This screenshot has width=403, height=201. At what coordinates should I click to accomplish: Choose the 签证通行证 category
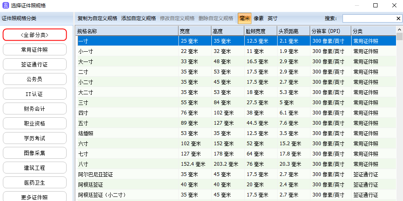tap(35, 64)
